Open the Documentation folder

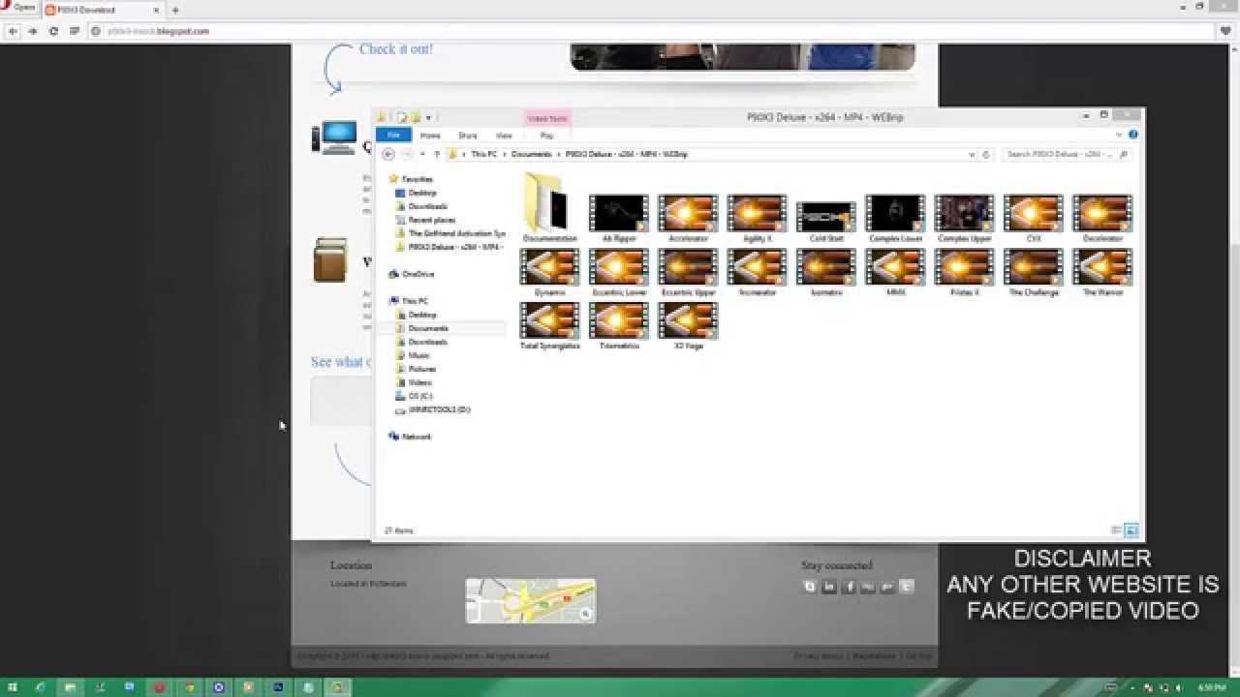click(549, 208)
